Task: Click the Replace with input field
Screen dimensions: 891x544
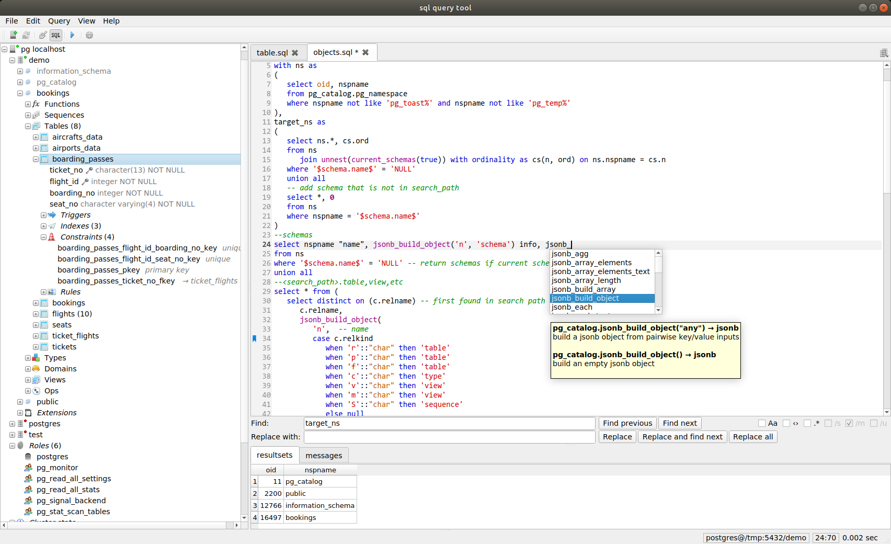Action: [450, 437]
